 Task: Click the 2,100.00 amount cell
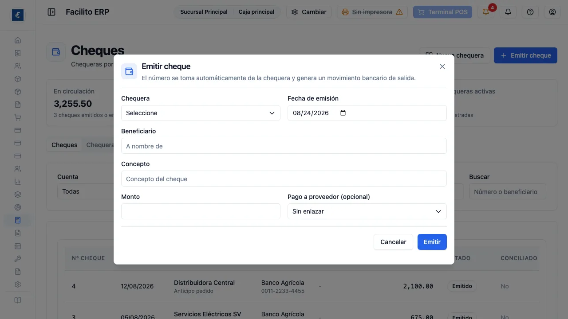[x=418, y=286]
